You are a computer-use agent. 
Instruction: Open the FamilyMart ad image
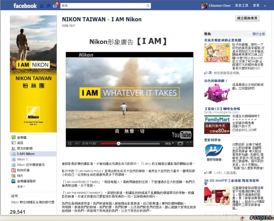[217, 124]
